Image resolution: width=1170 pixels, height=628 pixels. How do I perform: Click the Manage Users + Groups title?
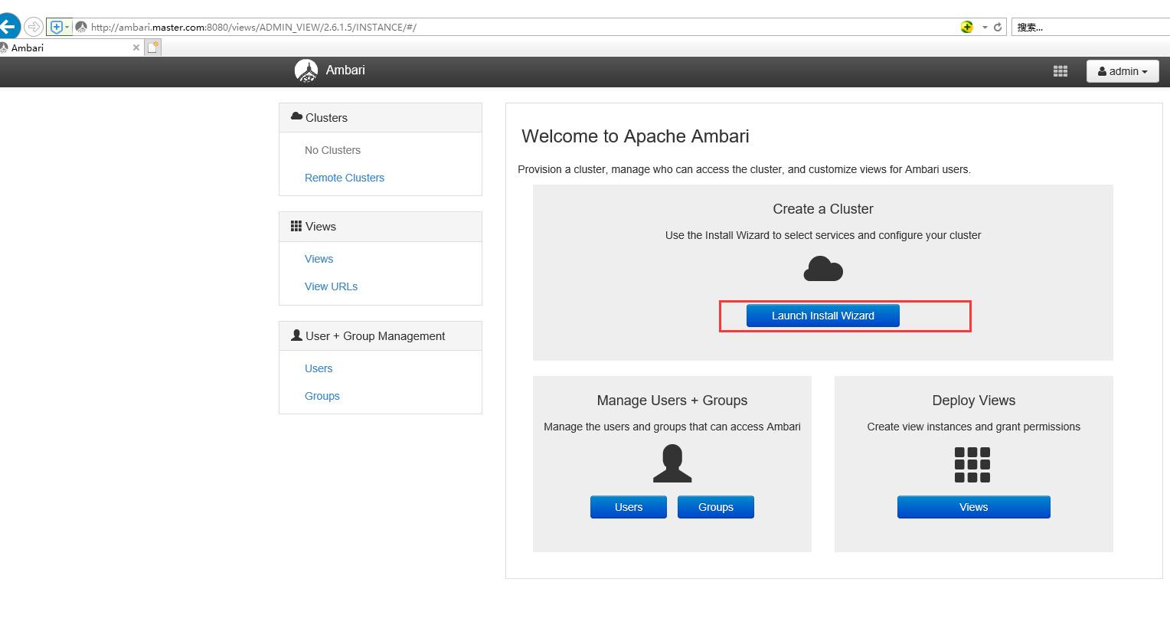(x=672, y=401)
